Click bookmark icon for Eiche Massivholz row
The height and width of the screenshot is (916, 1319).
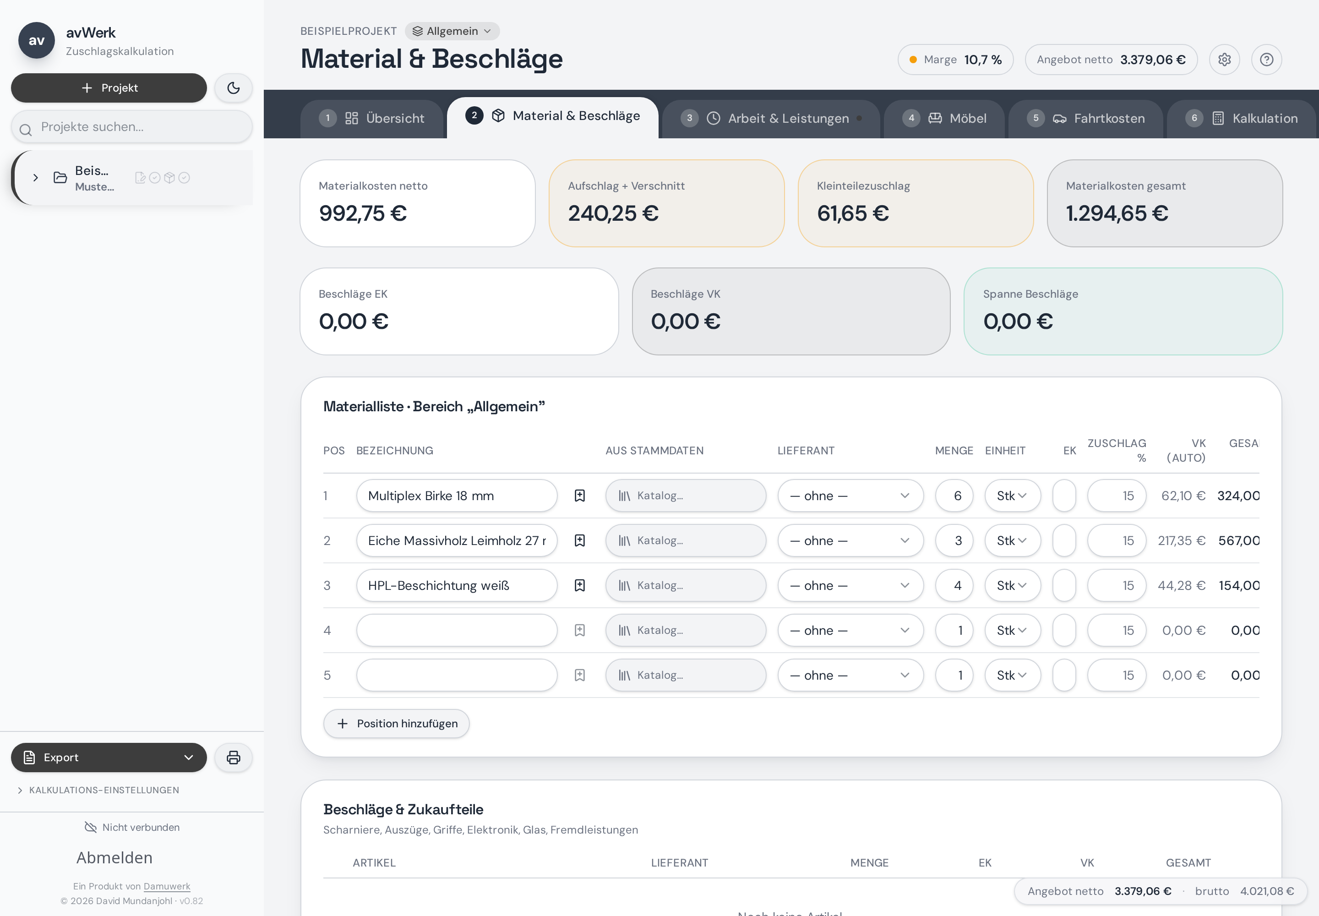580,540
